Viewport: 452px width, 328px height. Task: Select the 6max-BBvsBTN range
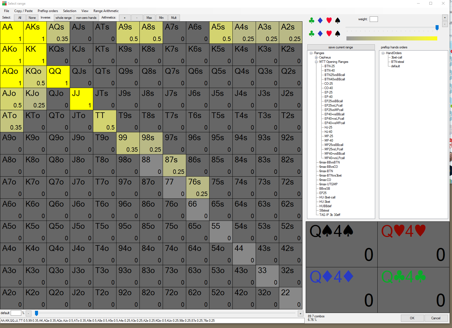pyautogui.click(x=329, y=162)
